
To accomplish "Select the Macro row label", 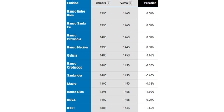I will pos(72,84).
